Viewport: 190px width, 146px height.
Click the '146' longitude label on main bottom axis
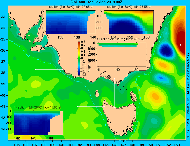(115, 144)
